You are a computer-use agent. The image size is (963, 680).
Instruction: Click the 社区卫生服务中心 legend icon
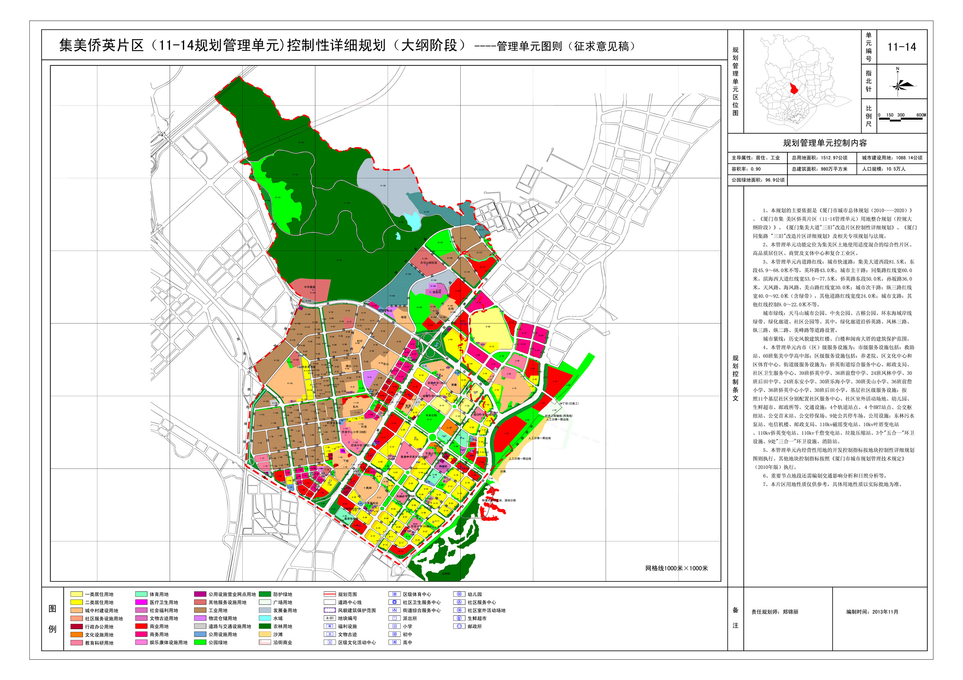pos(394,602)
